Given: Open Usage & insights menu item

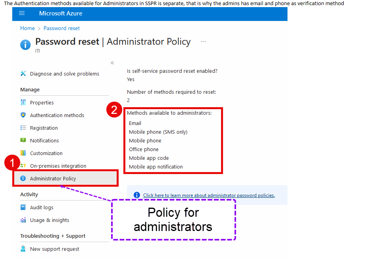Looking at the screenshot, I should (49, 220).
